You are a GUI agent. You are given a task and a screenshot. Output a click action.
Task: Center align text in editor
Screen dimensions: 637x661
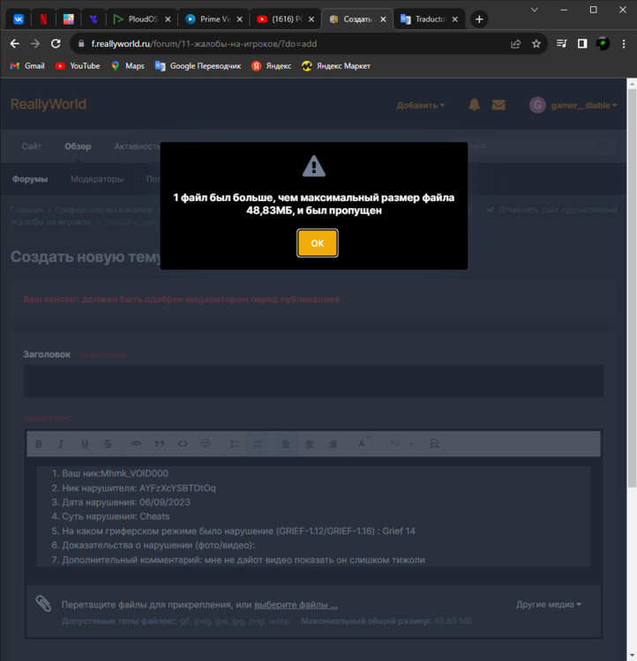point(309,444)
